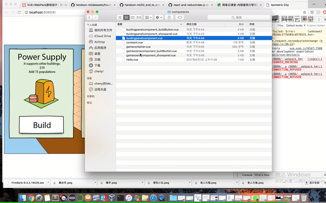Reload the localhost page in Chrome
The width and height of the screenshot is (326, 203).
19,12
